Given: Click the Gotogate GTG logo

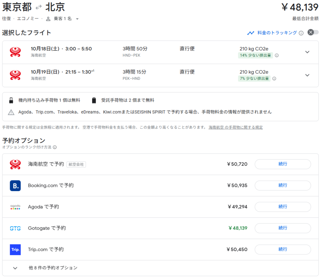Looking at the screenshot, I should (x=15, y=228).
